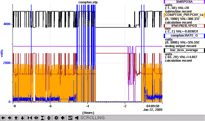Image resolution: width=205 pixels, height=121 pixels.
Task: Zoom in horizontally with inward-pointing triangles icon
Action: point(30,118)
